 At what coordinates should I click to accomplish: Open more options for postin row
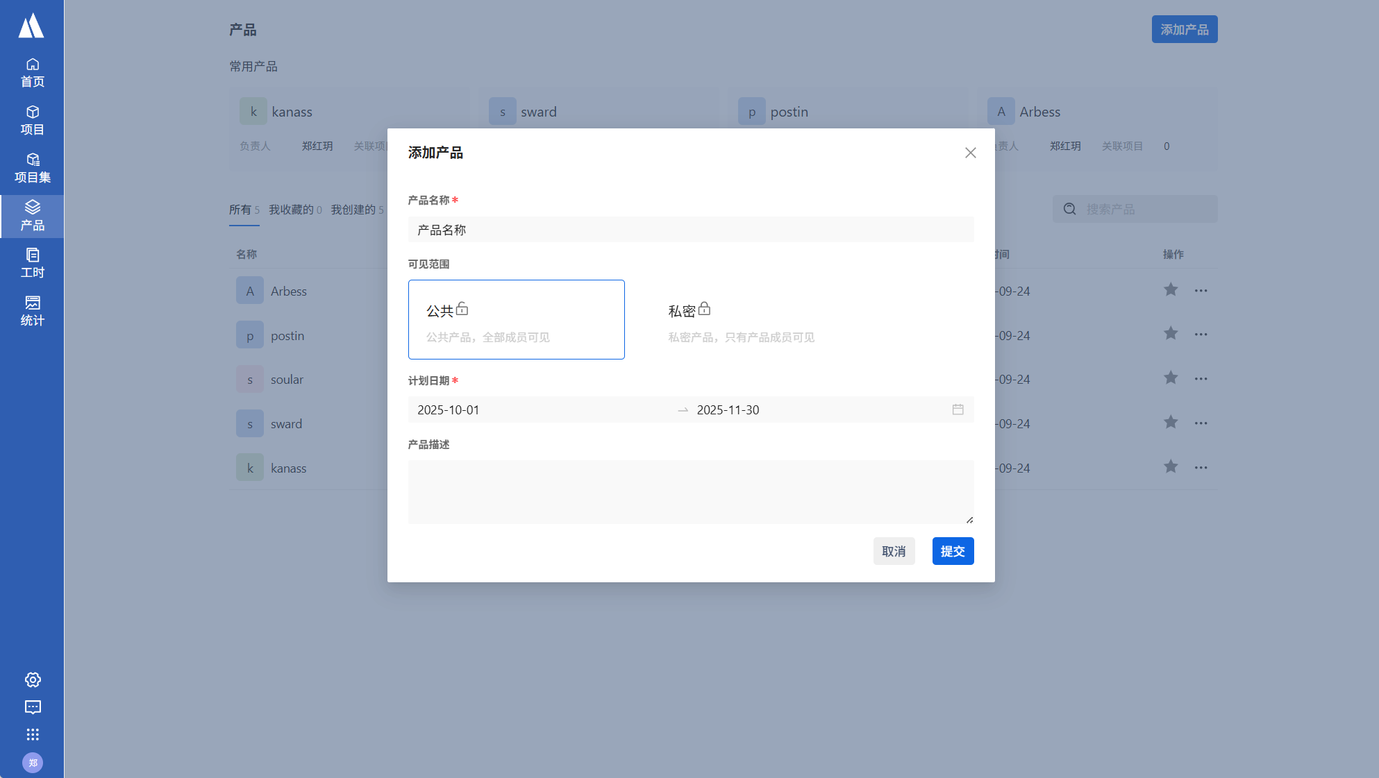tap(1201, 335)
